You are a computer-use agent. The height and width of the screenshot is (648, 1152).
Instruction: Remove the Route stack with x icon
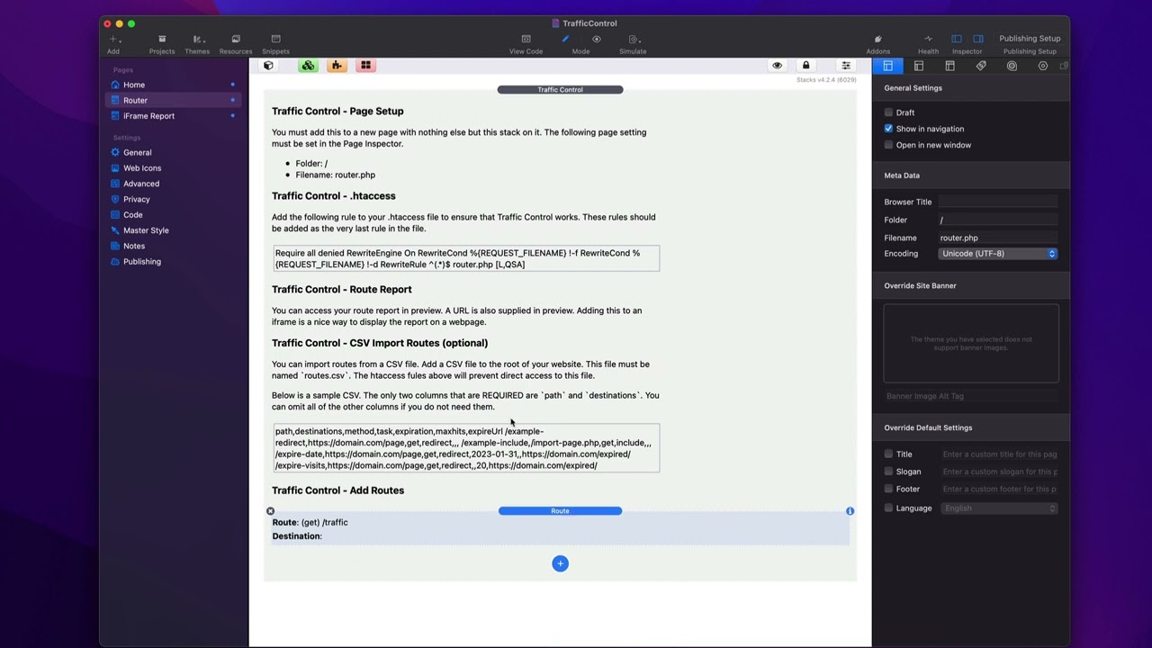pos(270,511)
